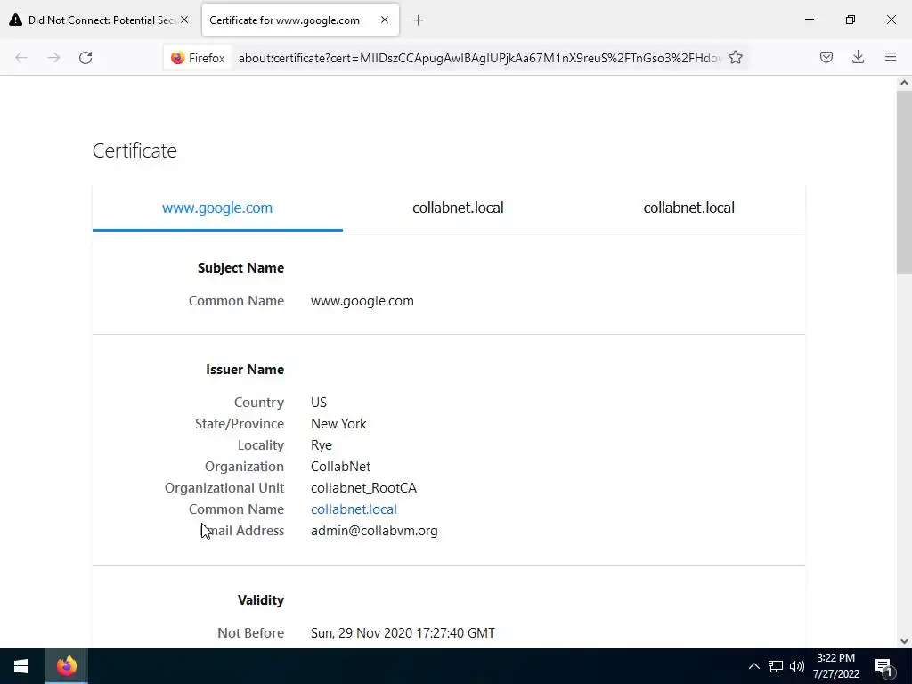Open the network status tray icon
This screenshot has height=684, width=912.
(x=776, y=666)
